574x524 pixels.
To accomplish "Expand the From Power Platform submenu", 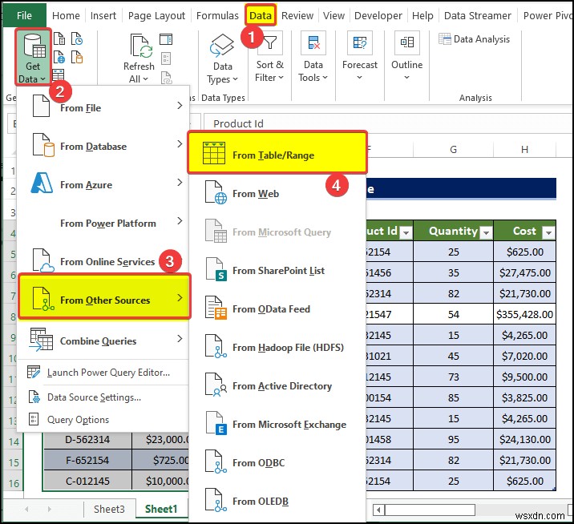I will pos(103,223).
